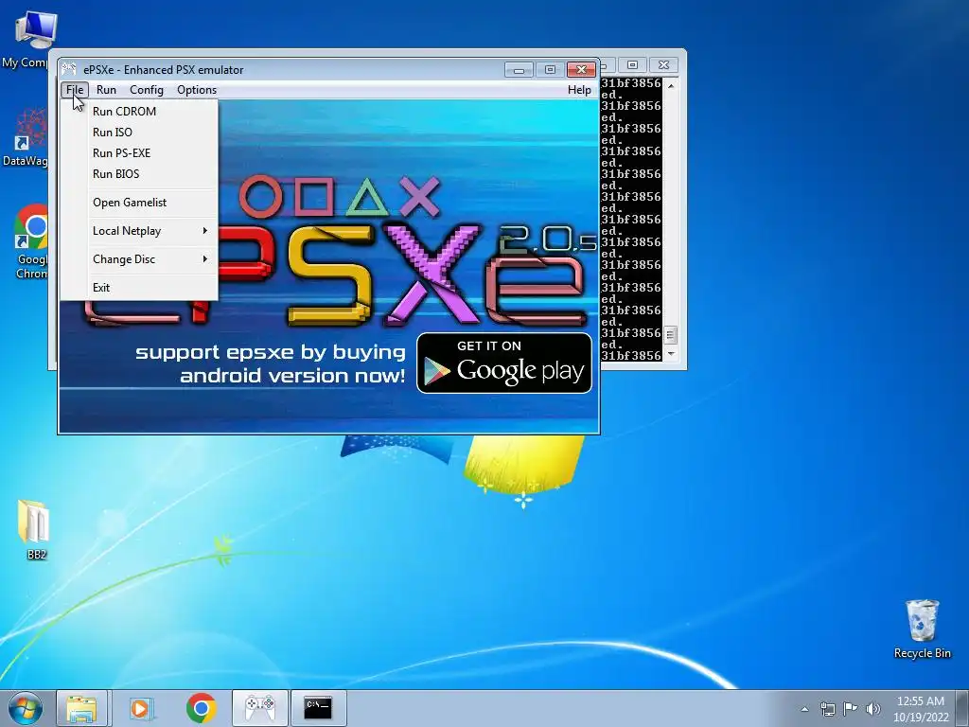
Task: Open the Help menu
Action: [579, 90]
